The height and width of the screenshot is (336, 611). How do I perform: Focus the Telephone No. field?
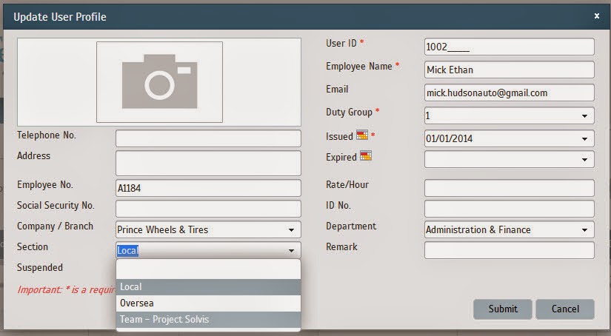point(208,138)
